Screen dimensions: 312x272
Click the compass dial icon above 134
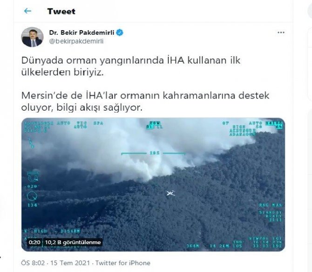(32, 196)
